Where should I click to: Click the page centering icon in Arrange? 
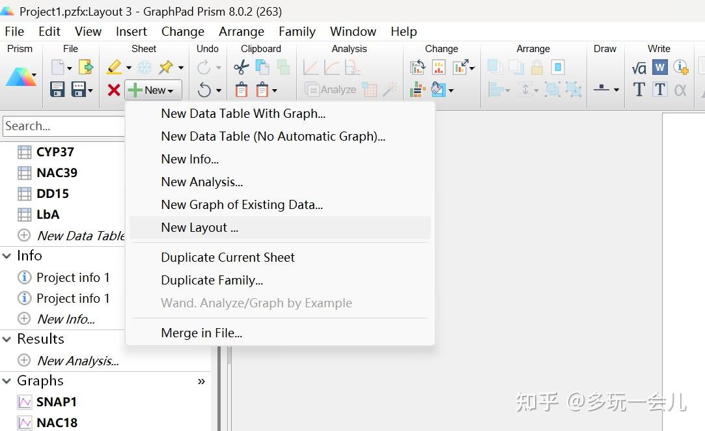[x=557, y=68]
